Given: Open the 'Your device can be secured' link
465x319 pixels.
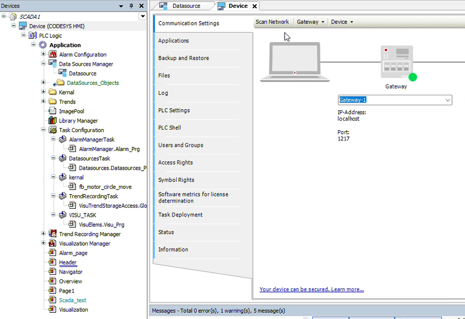Looking at the screenshot, I should click(x=312, y=289).
